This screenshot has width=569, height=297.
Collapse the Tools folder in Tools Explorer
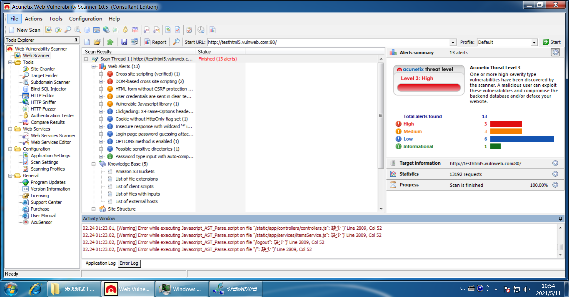[10, 62]
